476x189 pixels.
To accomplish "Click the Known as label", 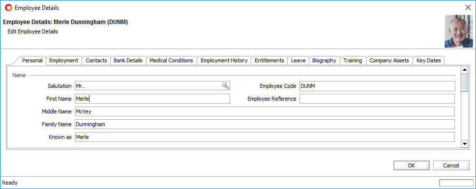I will click(60, 137).
